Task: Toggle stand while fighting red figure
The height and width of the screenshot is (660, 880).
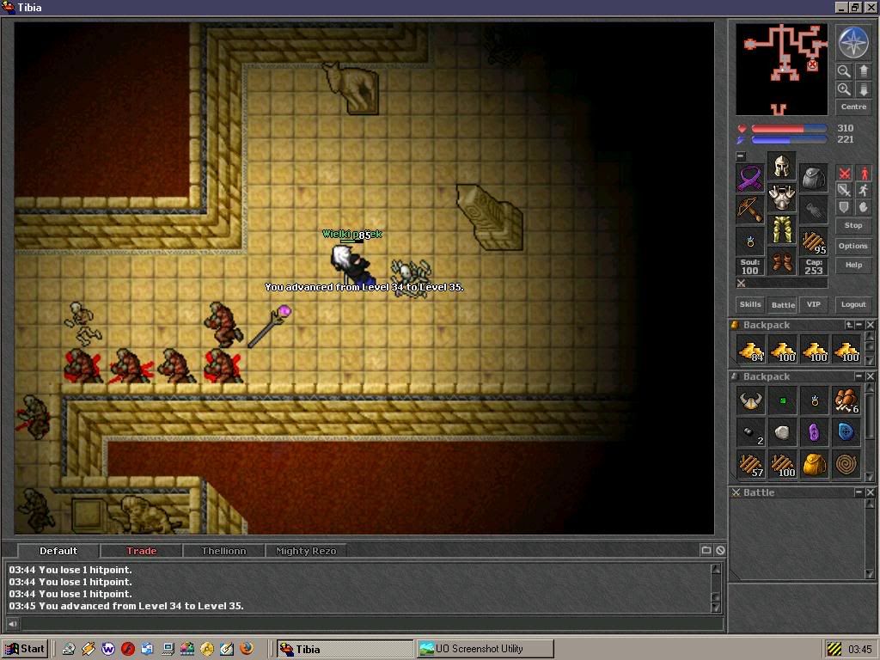Action: (x=864, y=174)
